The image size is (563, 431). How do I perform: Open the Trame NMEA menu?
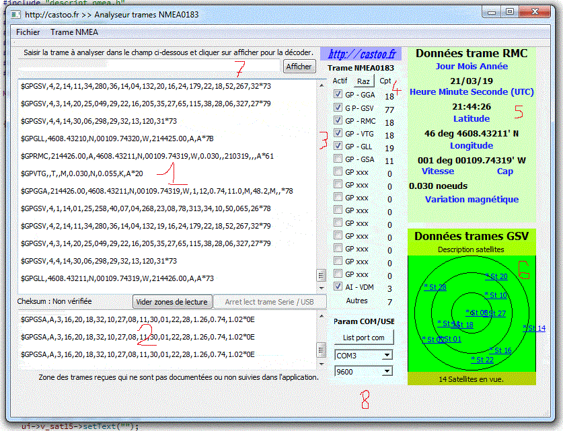74,32
